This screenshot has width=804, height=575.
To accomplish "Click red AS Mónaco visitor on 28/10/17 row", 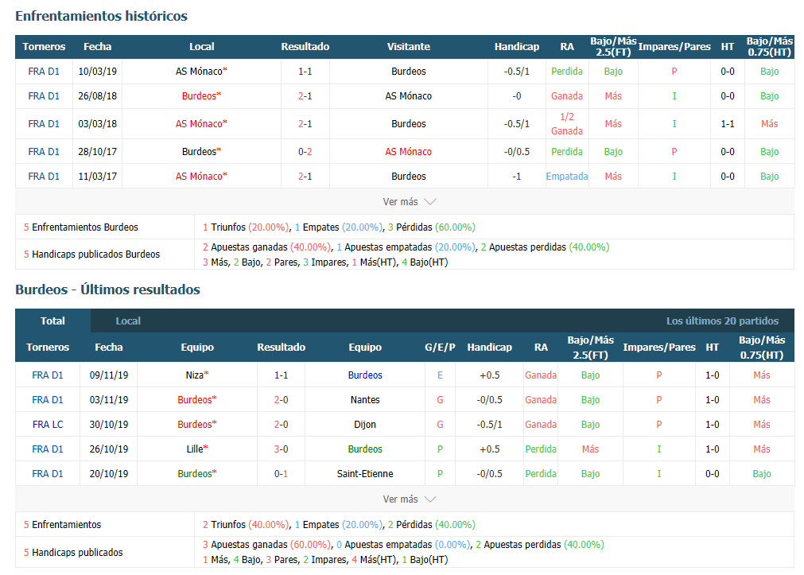I will point(408,151).
